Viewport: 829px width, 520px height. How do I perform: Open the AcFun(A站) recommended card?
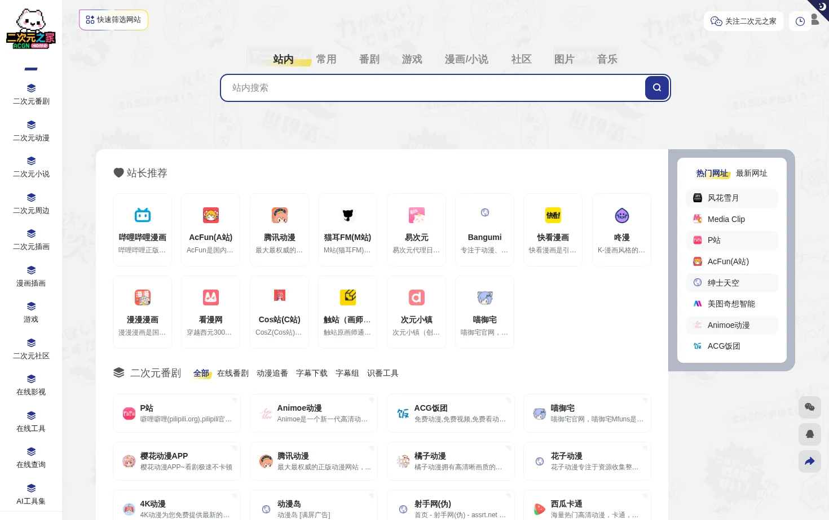tap(211, 230)
